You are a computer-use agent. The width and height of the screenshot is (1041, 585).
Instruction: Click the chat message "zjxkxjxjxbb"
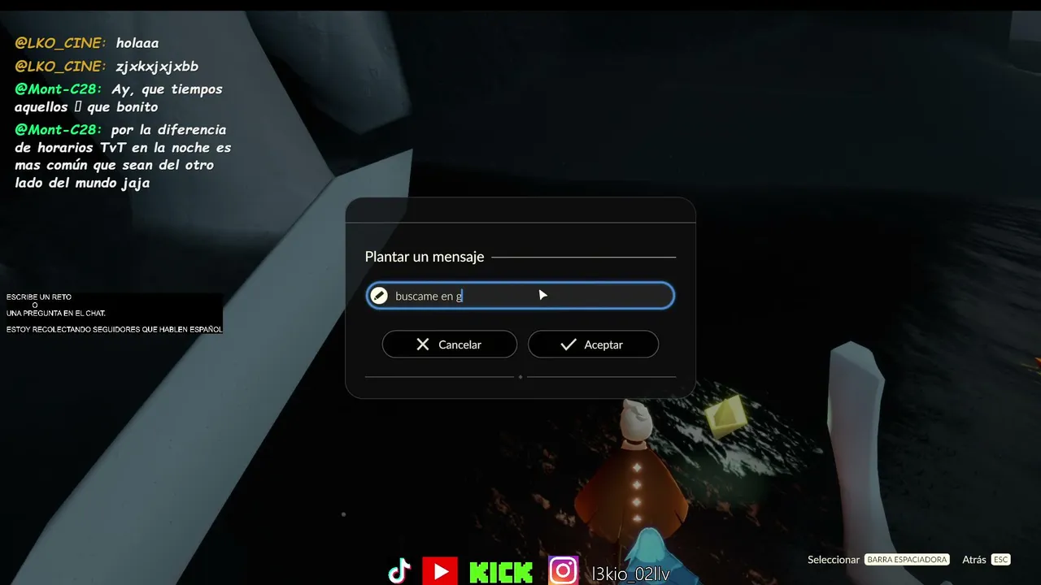click(x=157, y=67)
